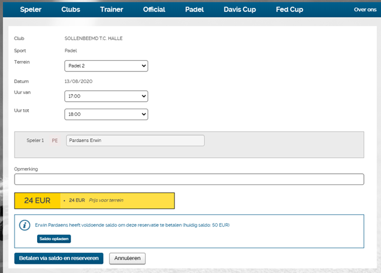Click the yellow 24 EUR price badge
The width and height of the screenshot is (381, 273).
tap(37, 200)
